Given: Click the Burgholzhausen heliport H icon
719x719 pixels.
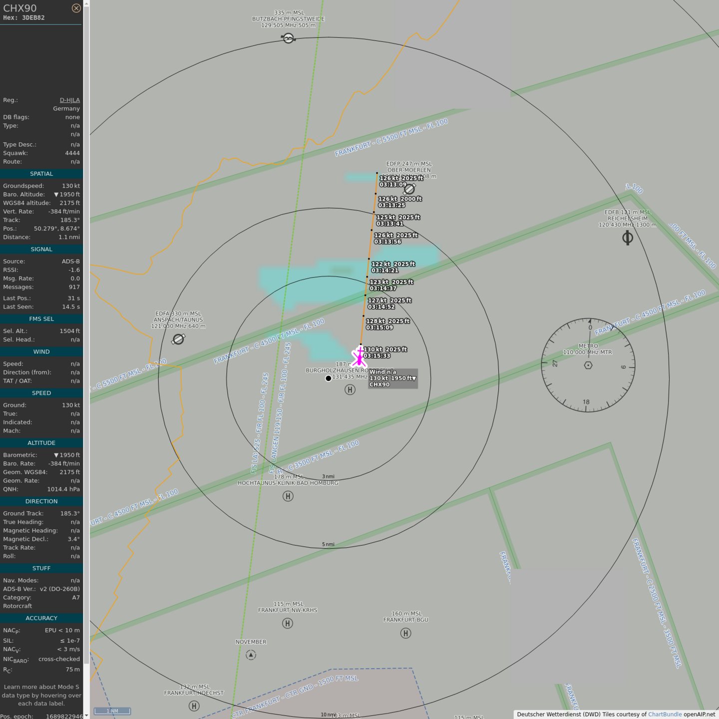Looking at the screenshot, I should pyautogui.click(x=350, y=390).
